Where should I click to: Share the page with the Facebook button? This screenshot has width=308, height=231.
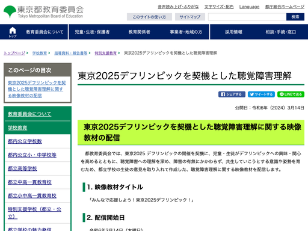coord(232,94)
